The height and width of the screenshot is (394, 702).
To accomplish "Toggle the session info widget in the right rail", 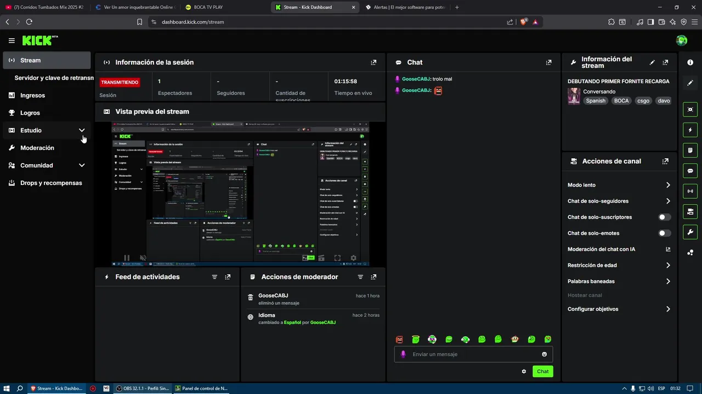I will click(x=690, y=191).
